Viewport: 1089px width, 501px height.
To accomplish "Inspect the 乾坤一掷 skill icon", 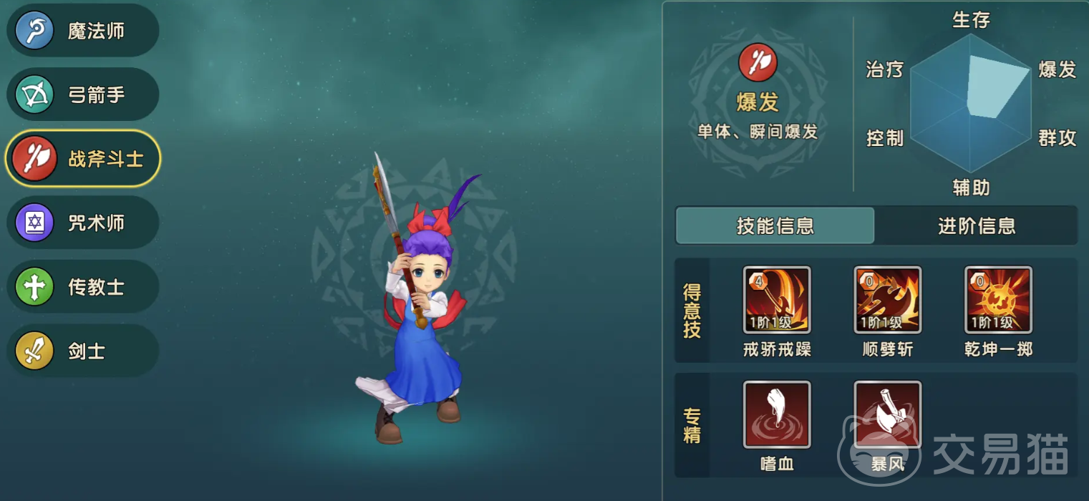I will pyautogui.click(x=998, y=300).
